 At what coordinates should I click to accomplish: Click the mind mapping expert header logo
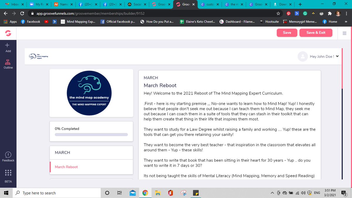pyautogui.click(x=38, y=56)
